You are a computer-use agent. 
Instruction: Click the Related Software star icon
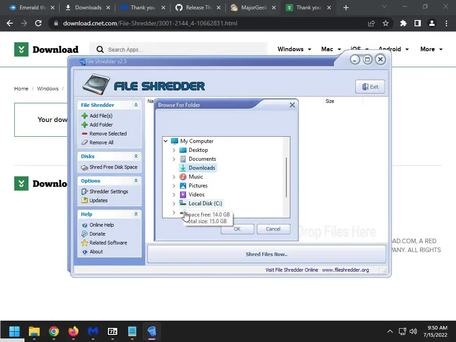(x=85, y=243)
